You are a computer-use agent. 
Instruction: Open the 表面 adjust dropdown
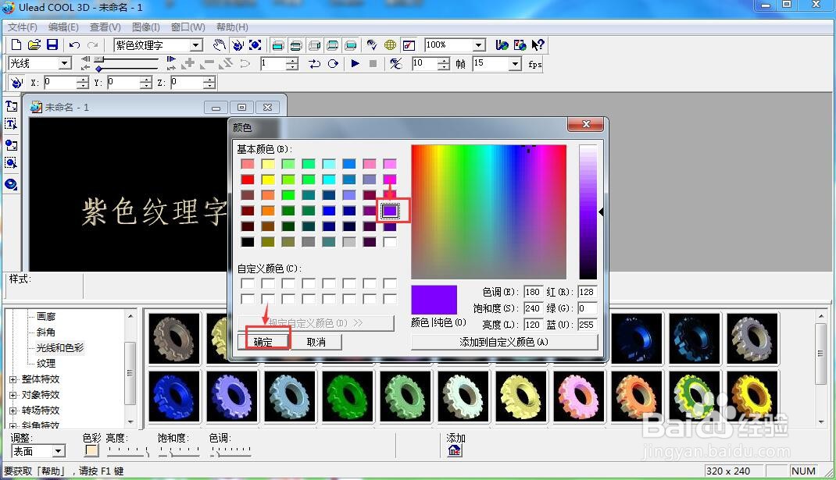click(x=58, y=451)
